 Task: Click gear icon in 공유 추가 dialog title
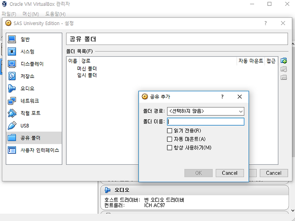(x=145, y=97)
